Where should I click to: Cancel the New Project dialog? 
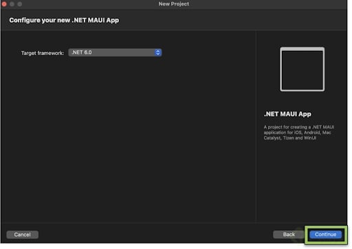pos(23,235)
